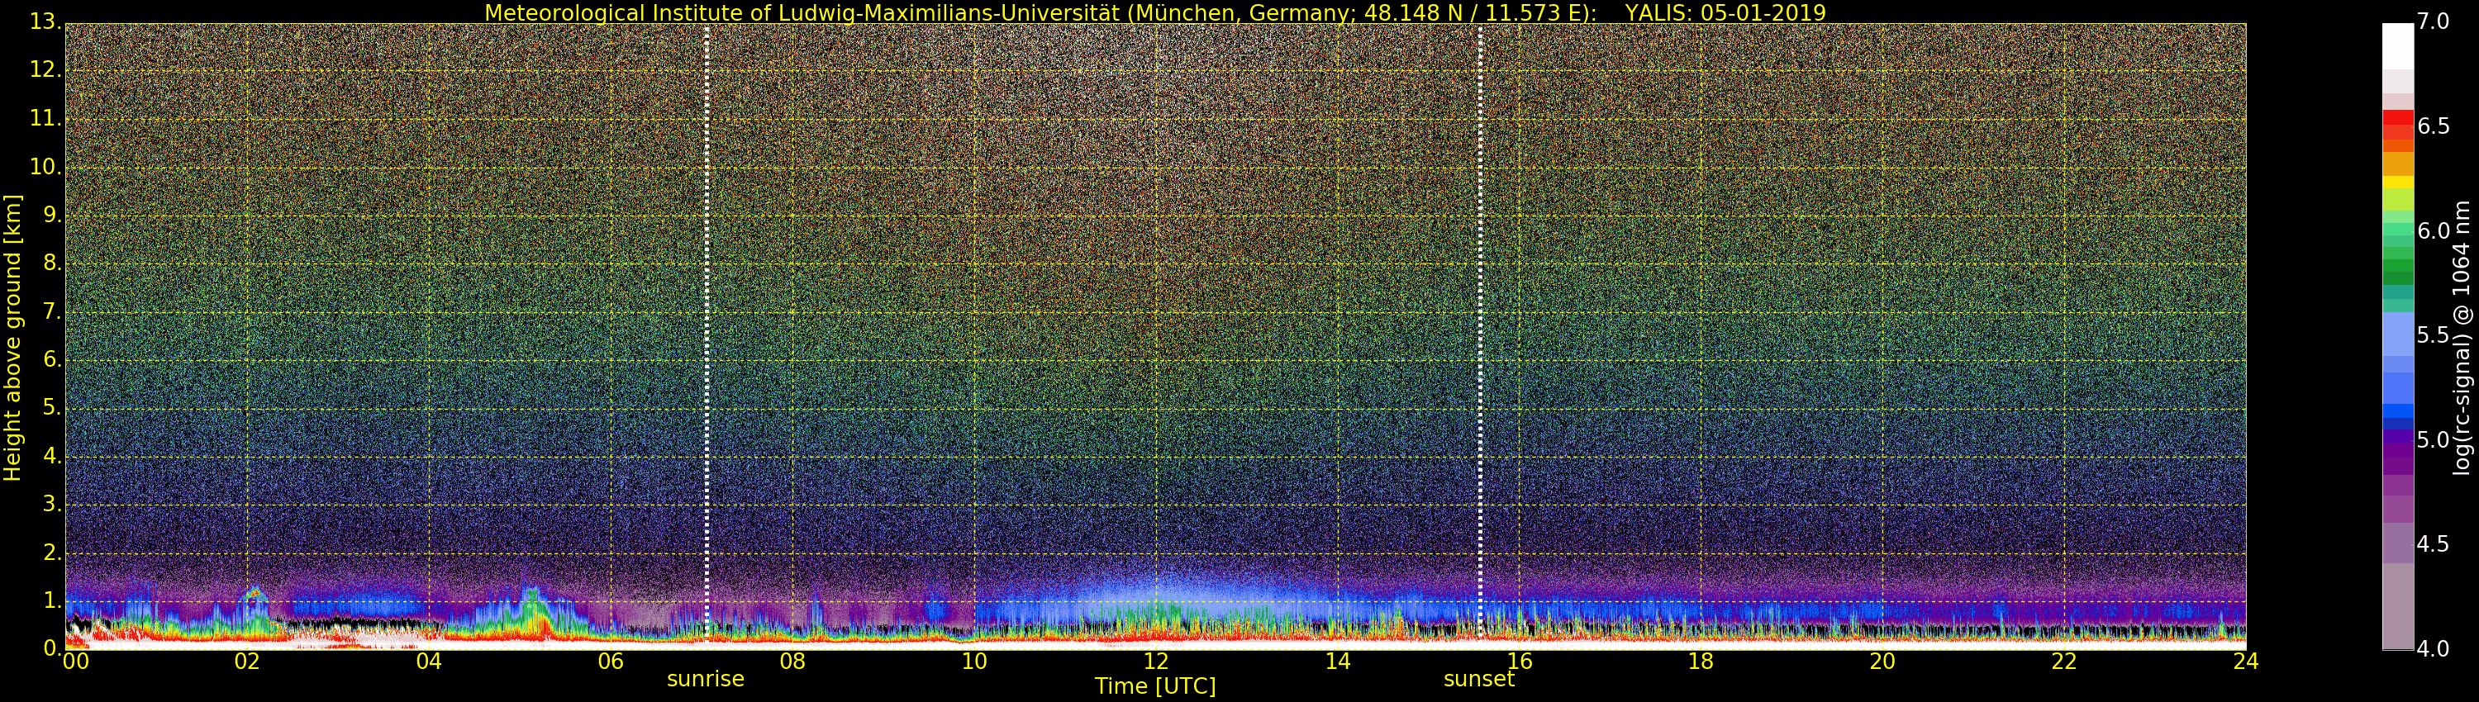2479x702 pixels.
Task: Click the '5.5' colorbar tick label
Action: coord(2433,335)
